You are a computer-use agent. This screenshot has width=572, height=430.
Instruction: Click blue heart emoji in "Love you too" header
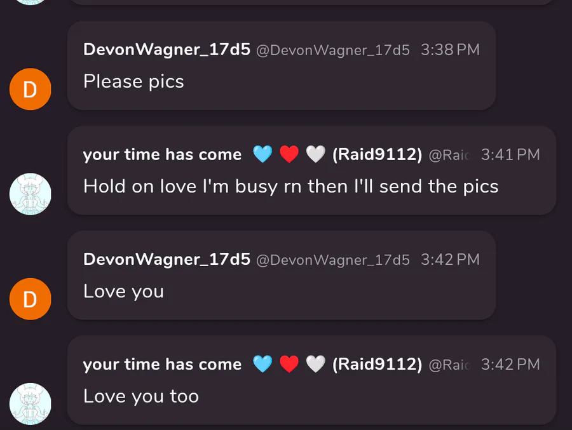click(x=262, y=364)
